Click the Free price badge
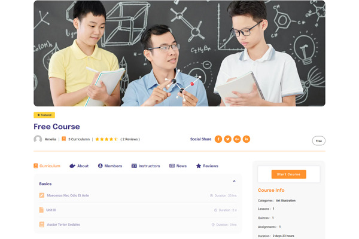 pyautogui.click(x=319, y=141)
